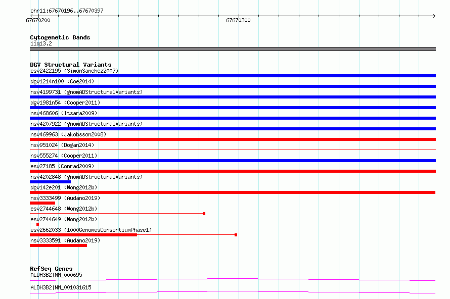Click the red bar under nsv469963
The image size is (450, 299).
[233, 139]
